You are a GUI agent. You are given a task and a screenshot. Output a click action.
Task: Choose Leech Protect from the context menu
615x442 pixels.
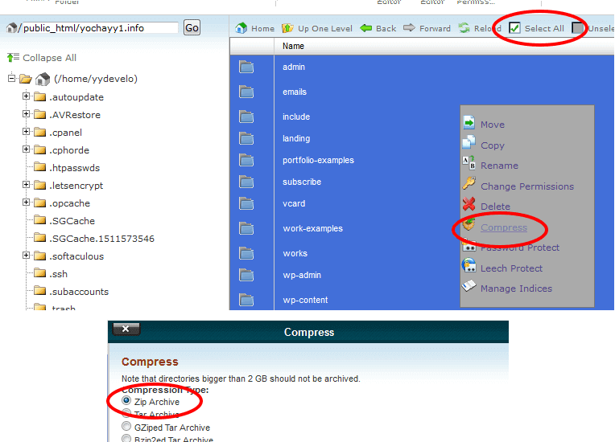click(511, 268)
